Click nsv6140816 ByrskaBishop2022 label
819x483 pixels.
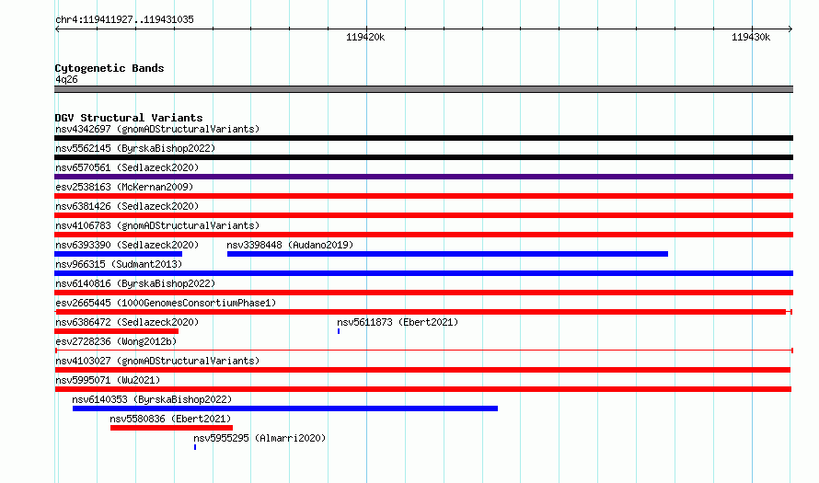(135, 283)
